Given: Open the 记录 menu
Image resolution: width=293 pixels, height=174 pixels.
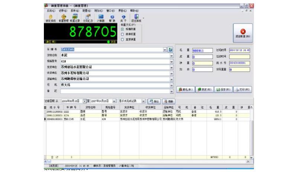Looking at the screenshot, I should tap(63, 11).
